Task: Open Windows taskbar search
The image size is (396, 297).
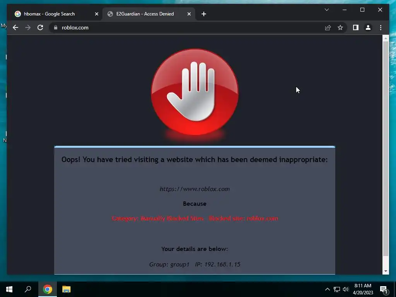Action: (x=28, y=289)
